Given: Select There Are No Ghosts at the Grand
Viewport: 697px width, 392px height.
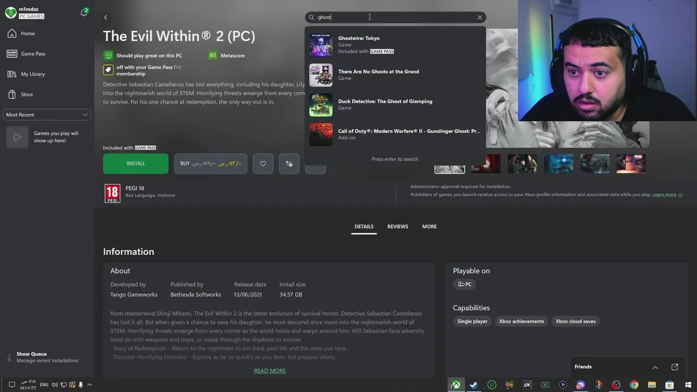Looking at the screenshot, I should [395, 75].
